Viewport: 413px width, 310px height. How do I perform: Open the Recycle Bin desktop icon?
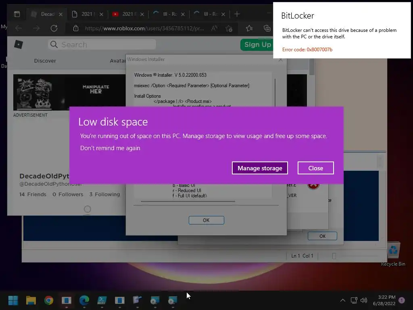[393, 254]
